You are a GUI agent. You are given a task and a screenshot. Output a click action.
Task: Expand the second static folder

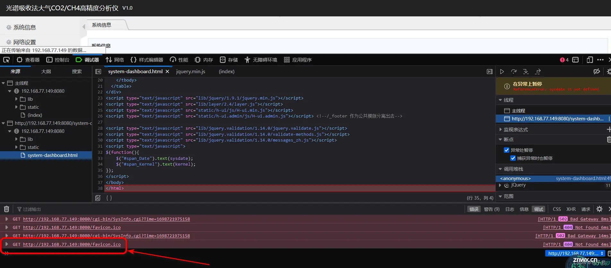(x=16, y=147)
